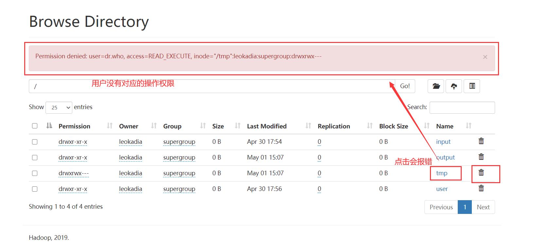Dismiss the Permission denied alert
Image resolution: width=533 pixels, height=247 pixels.
(x=485, y=57)
